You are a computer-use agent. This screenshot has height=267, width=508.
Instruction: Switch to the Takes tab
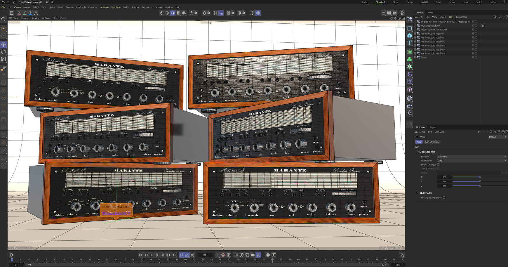430,13
